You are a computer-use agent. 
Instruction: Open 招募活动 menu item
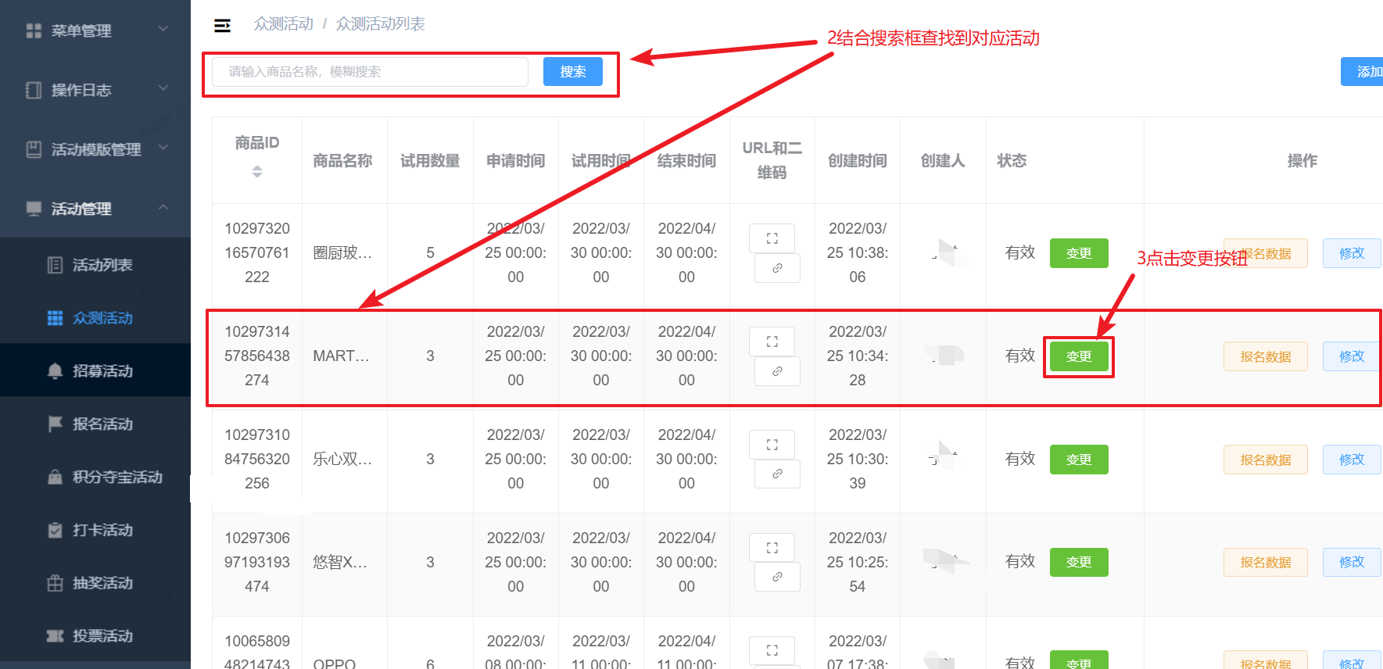95,371
